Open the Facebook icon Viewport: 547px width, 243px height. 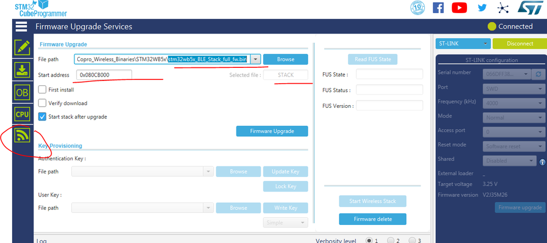pos(438,8)
